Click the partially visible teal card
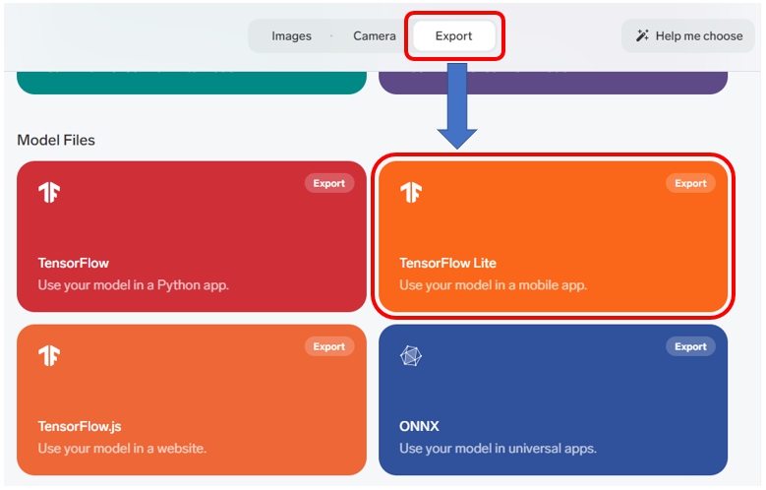 click(192, 83)
